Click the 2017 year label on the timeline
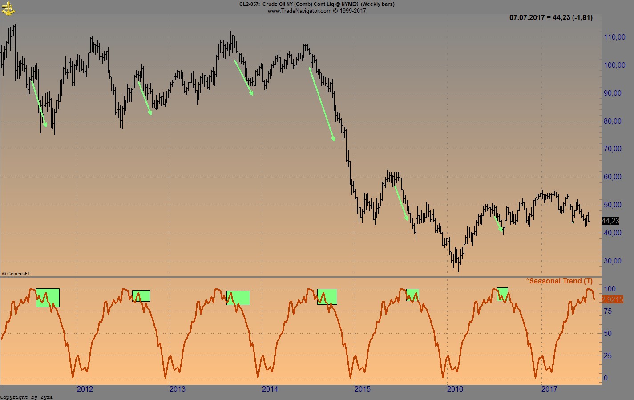The width and height of the screenshot is (634, 400). 550,389
